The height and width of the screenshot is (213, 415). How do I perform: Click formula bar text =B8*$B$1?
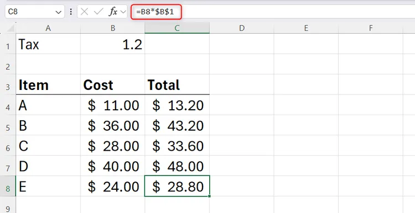pyautogui.click(x=155, y=12)
